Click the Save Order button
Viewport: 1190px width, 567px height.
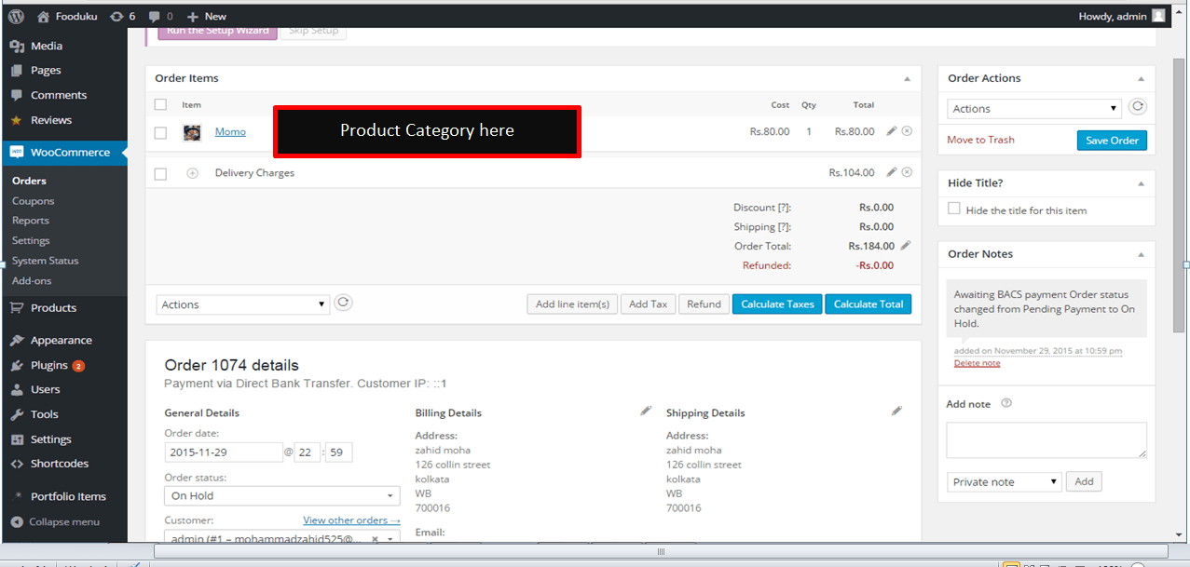pos(1110,140)
